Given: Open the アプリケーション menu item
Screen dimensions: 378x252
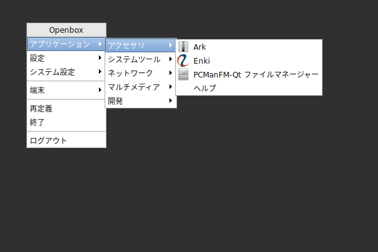Looking at the screenshot, I should click(x=66, y=44).
